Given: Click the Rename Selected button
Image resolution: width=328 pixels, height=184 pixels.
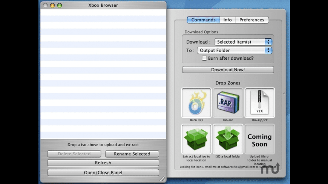Looking at the screenshot, I should click(132, 154).
